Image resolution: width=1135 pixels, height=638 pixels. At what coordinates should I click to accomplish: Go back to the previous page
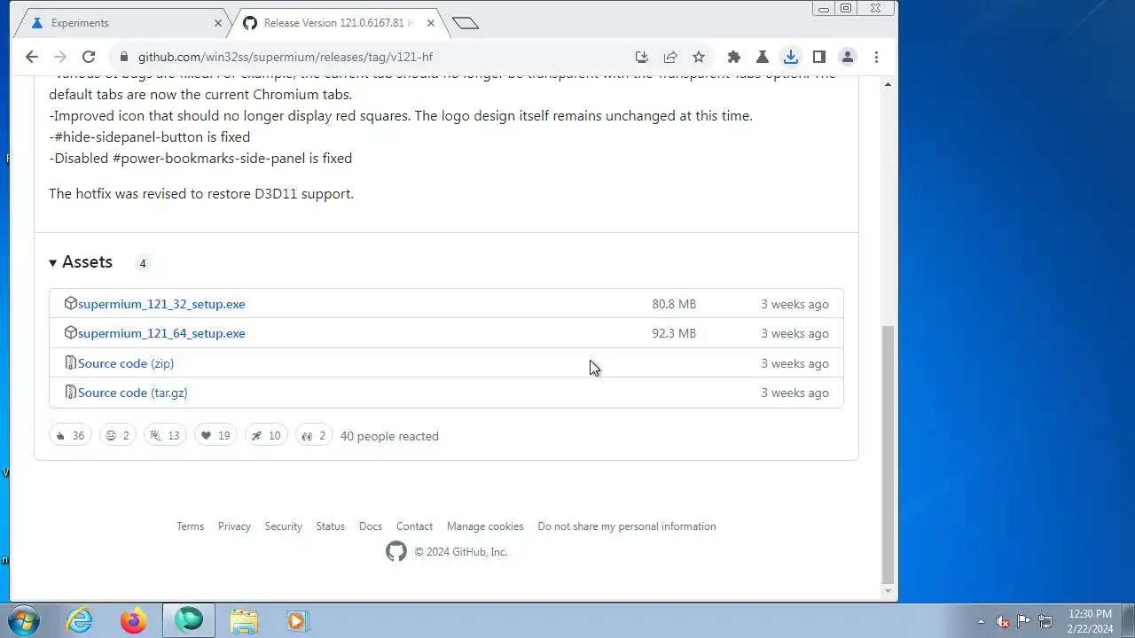coord(32,57)
